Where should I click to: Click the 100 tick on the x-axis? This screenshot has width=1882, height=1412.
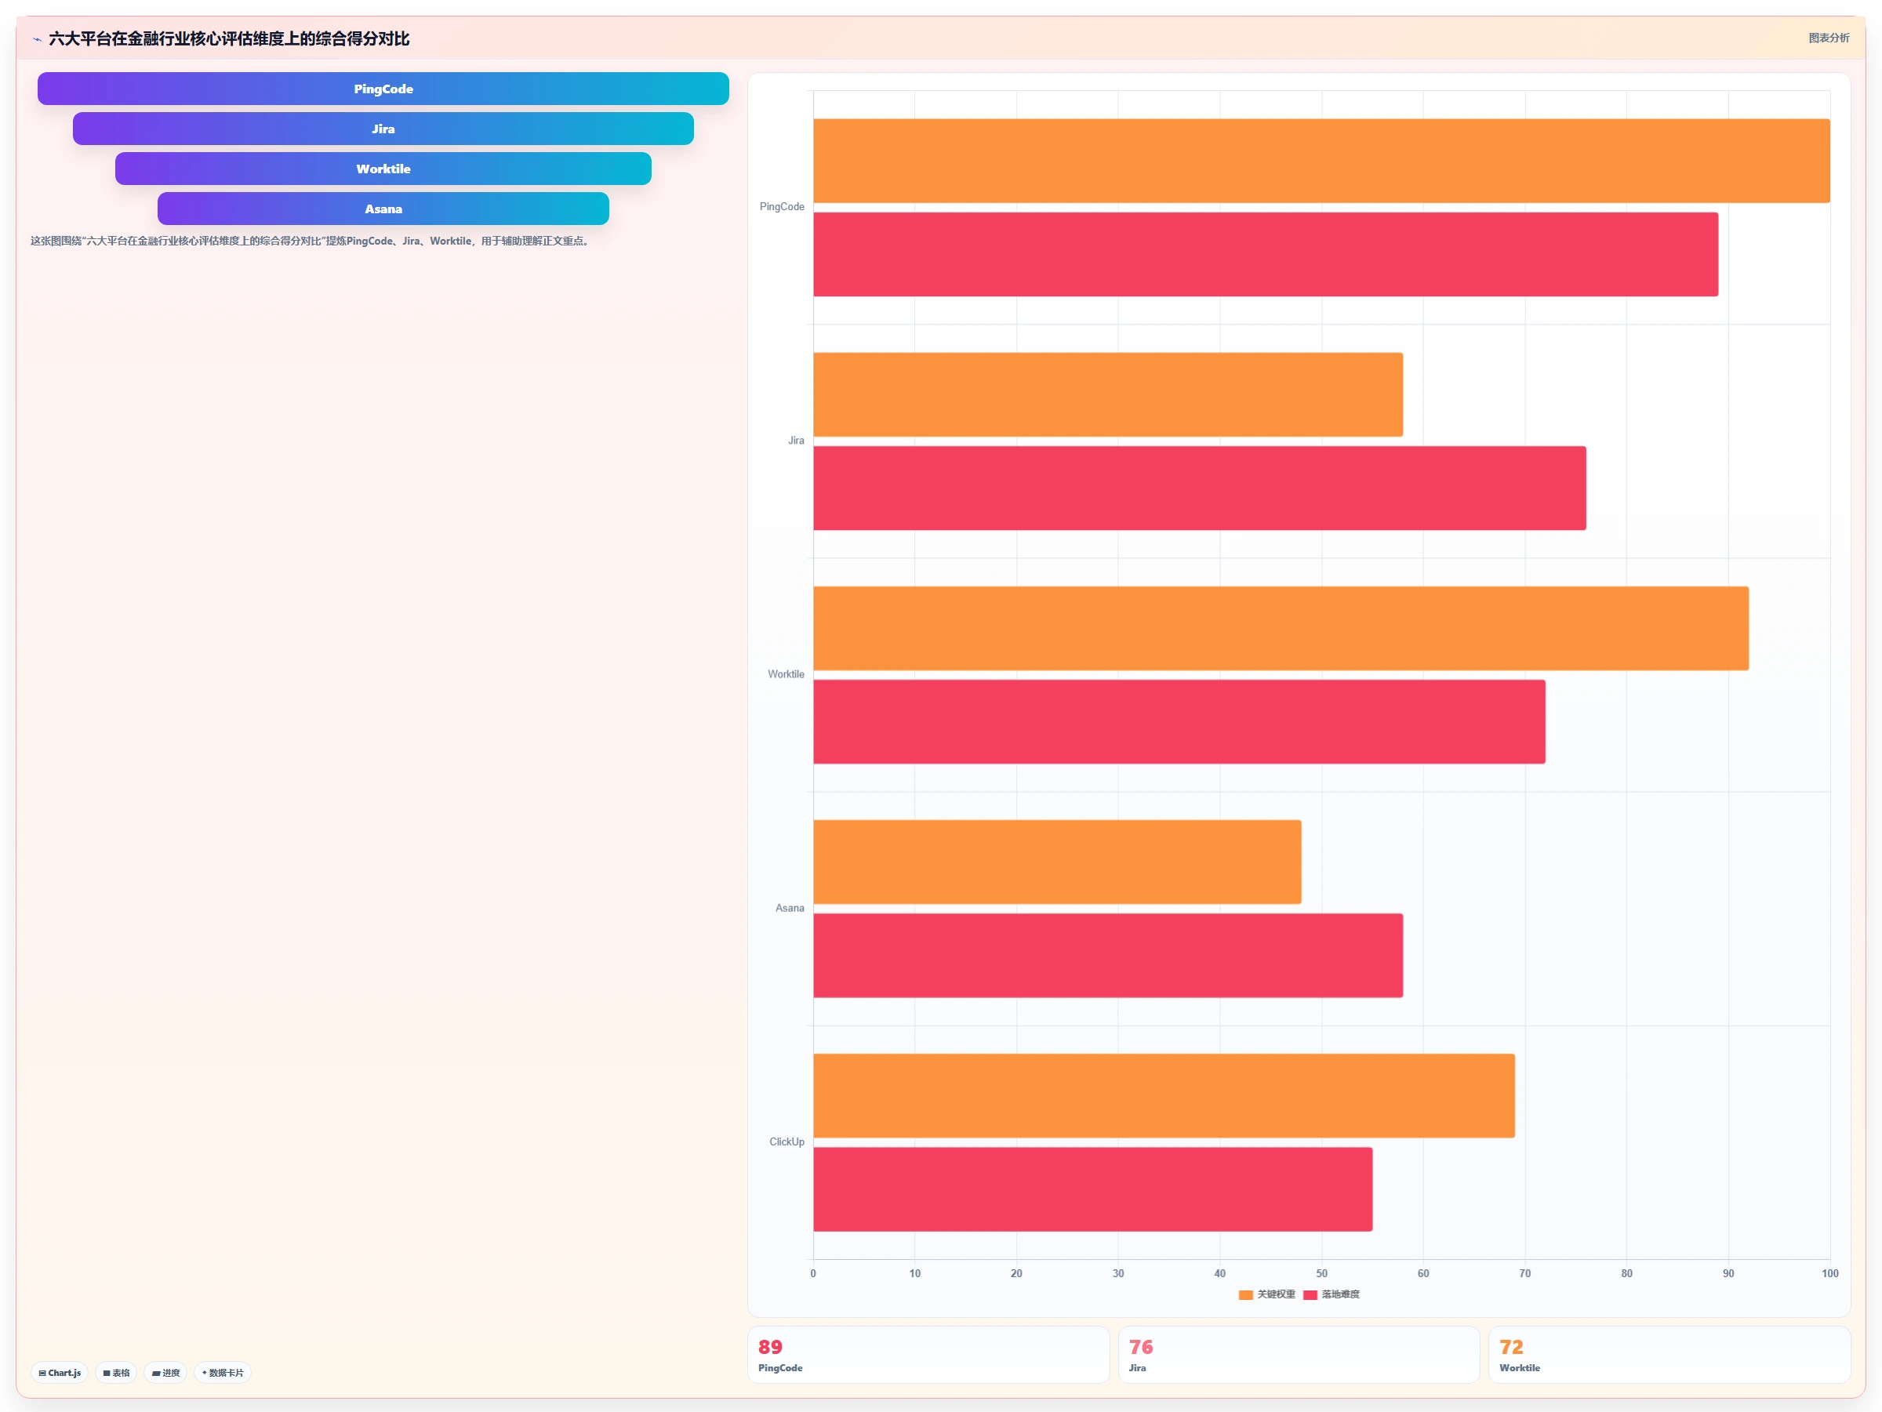tap(1830, 1273)
